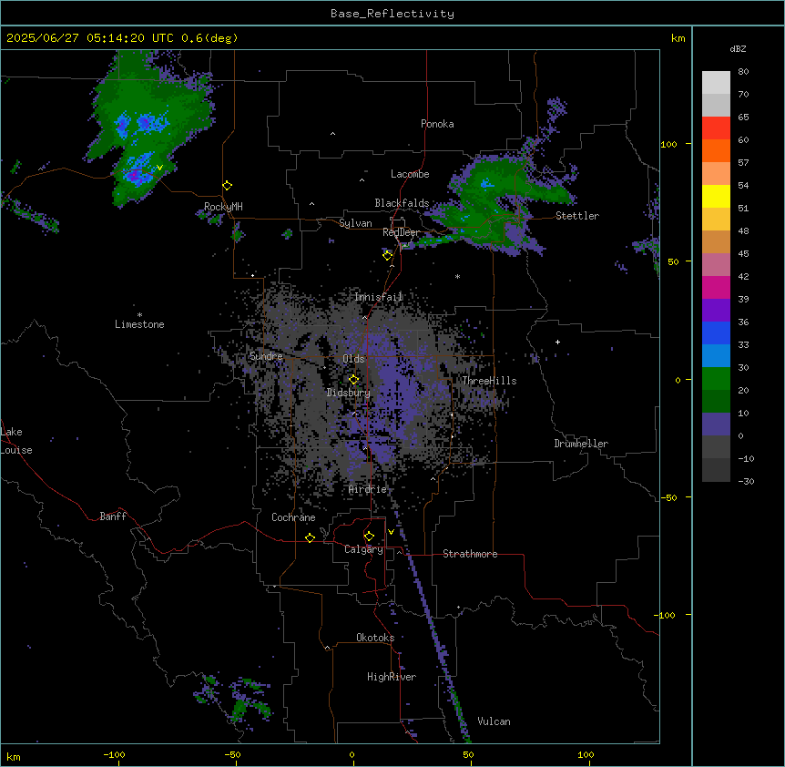Select the slate purple swatch below 10 dBZ

point(716,424)
